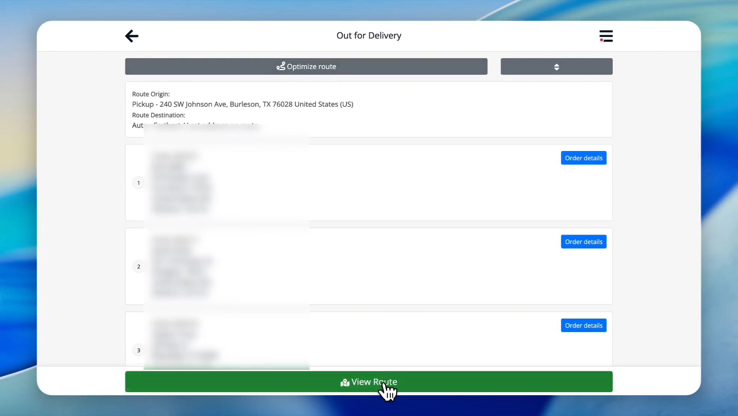The width and height of the screenshot is (738, 416).
Task: Open the hamburger menu icon
Action: click(x=606, y=36)
